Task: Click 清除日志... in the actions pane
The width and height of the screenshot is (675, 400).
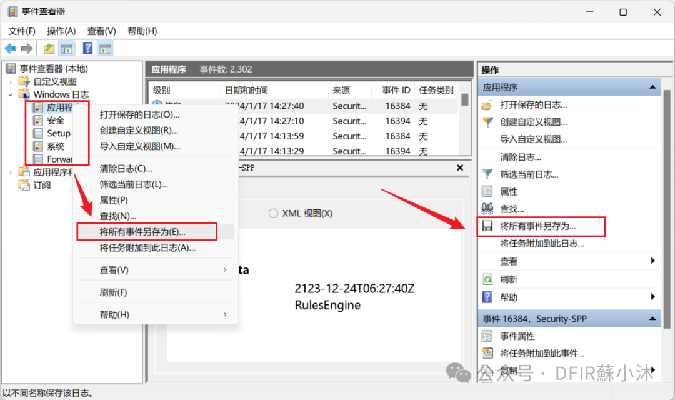Action: tap(521, 157)
